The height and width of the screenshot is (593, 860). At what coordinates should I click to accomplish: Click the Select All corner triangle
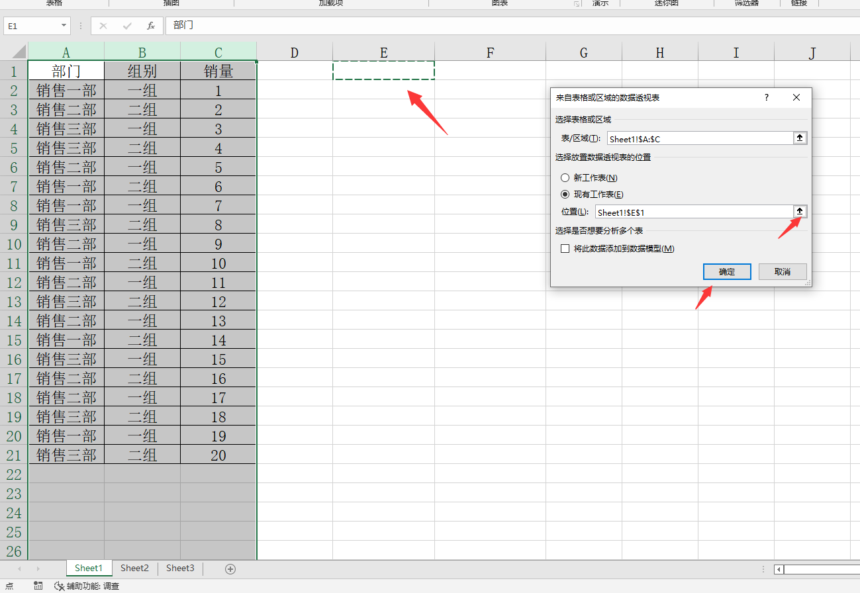point(19,52)
